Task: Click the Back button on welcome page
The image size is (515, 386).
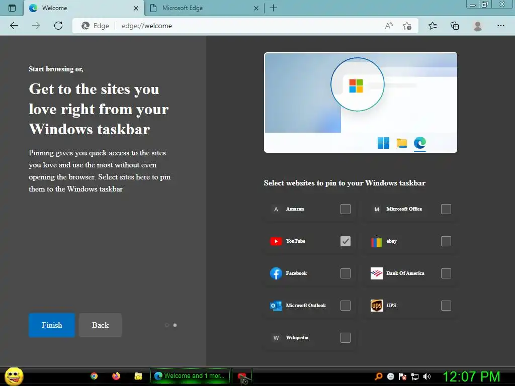Action: click(x=100, y=325)
